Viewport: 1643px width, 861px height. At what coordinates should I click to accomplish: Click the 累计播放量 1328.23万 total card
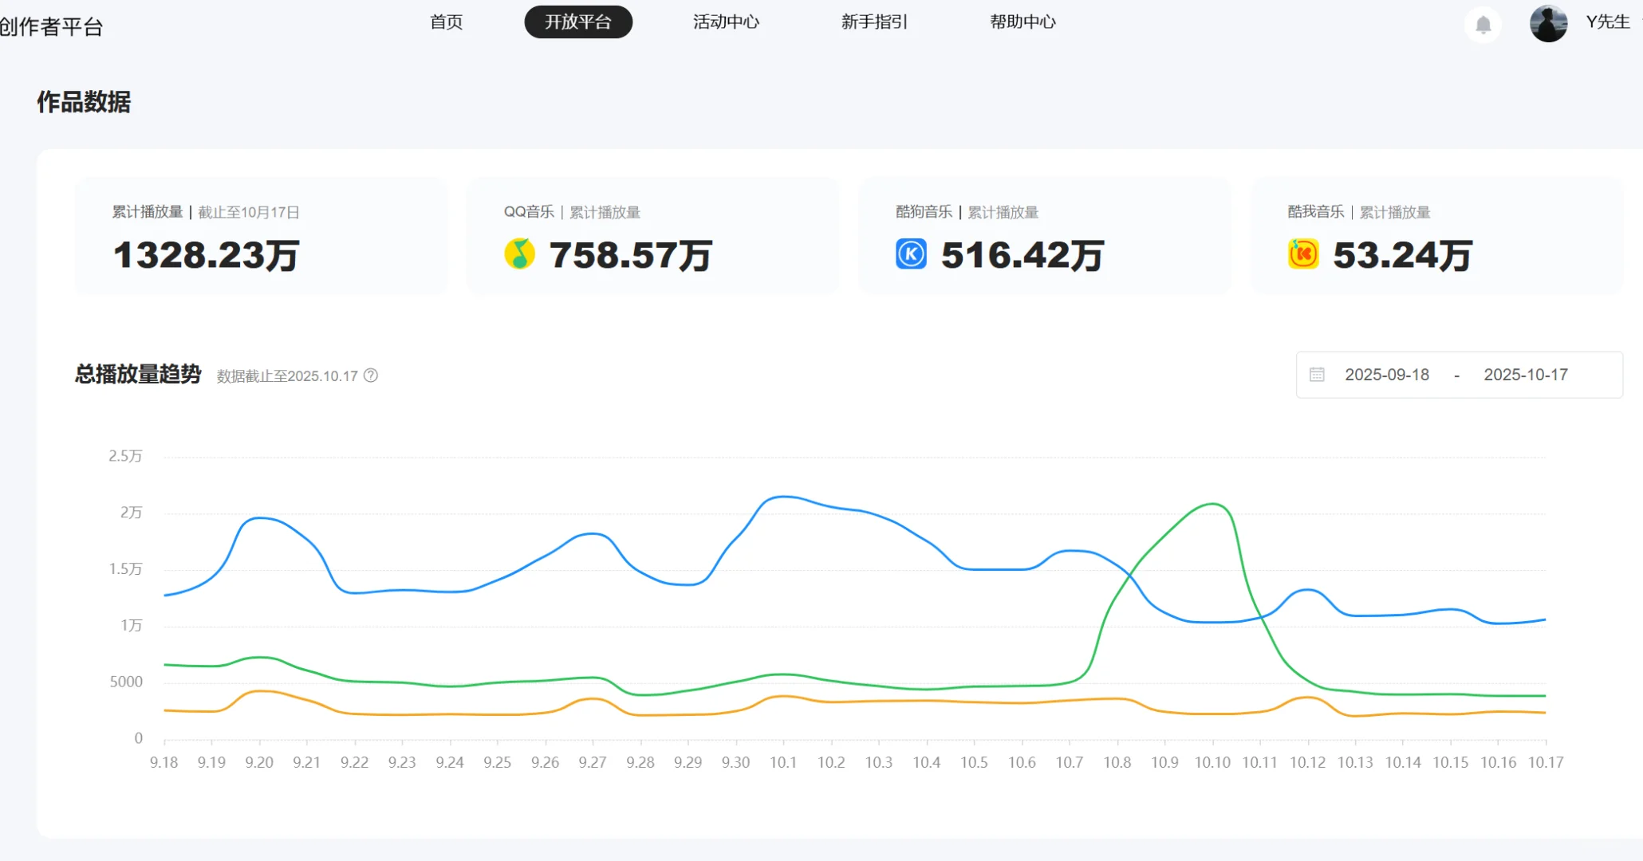261,236
